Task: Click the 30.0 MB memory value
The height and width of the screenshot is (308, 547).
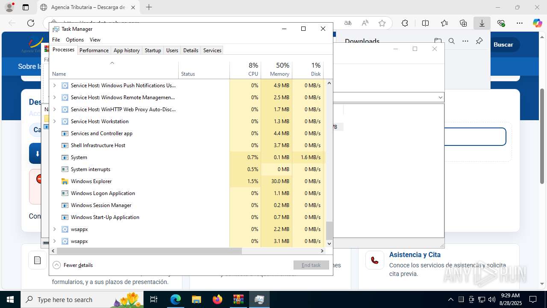Action: [280, 181]
